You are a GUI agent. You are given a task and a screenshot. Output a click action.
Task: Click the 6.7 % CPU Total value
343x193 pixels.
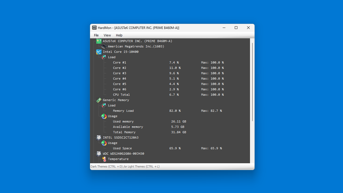pyautogui.click(x=174, y=95)
